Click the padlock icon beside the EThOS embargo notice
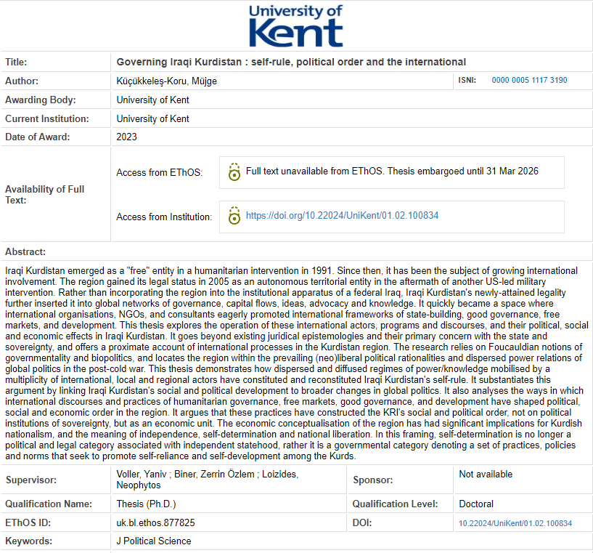 pos(233,172)
